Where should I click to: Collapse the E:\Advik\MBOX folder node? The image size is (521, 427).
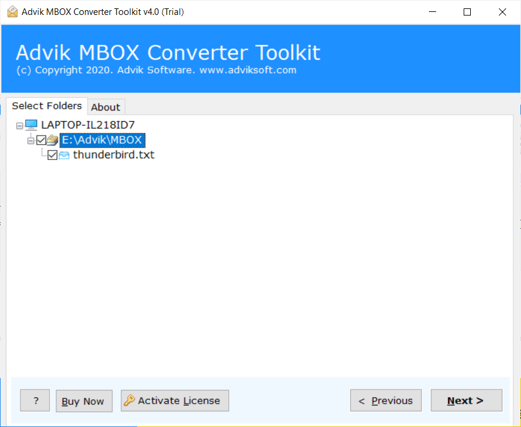(x=30, y=140)
